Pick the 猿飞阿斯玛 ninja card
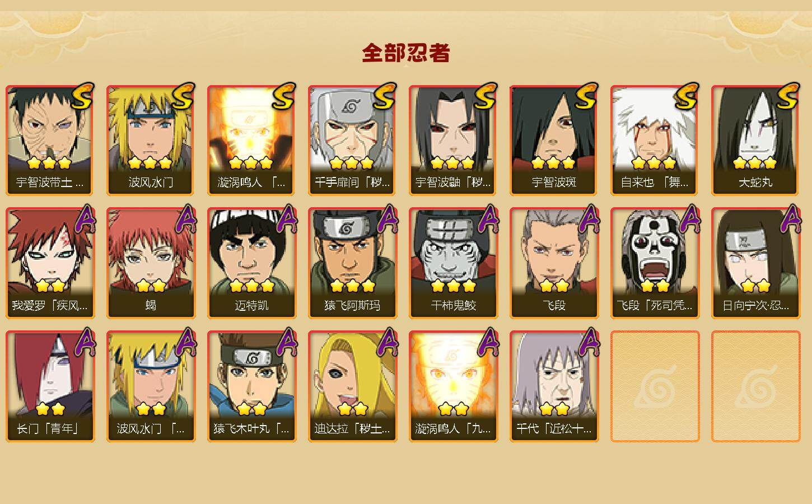Image resolution: width=812 pixels, height=504 pixels. (x=352, y=263)
